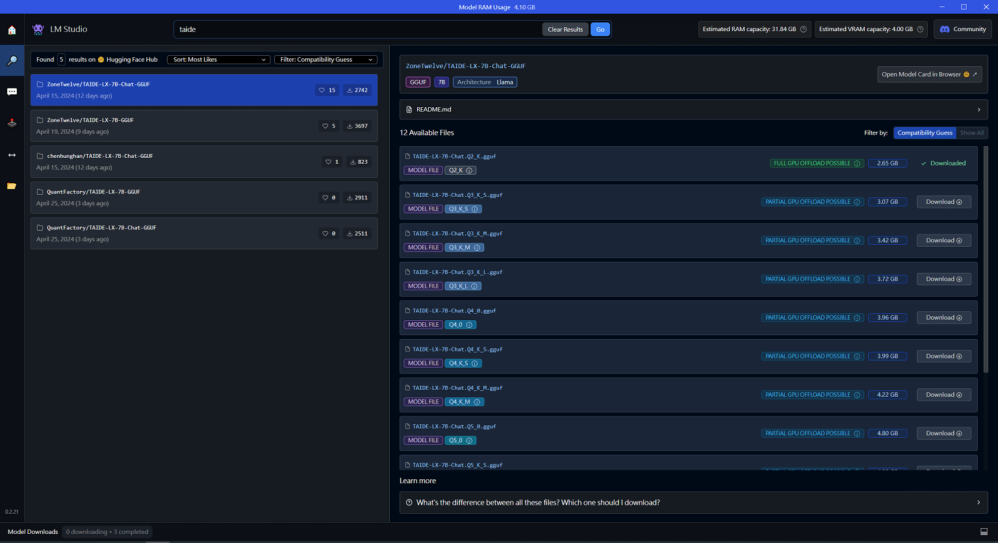998x543 pixels.
Task: Click info icon beside Estimated RAM capacity
Action: [x=804, y=29]
